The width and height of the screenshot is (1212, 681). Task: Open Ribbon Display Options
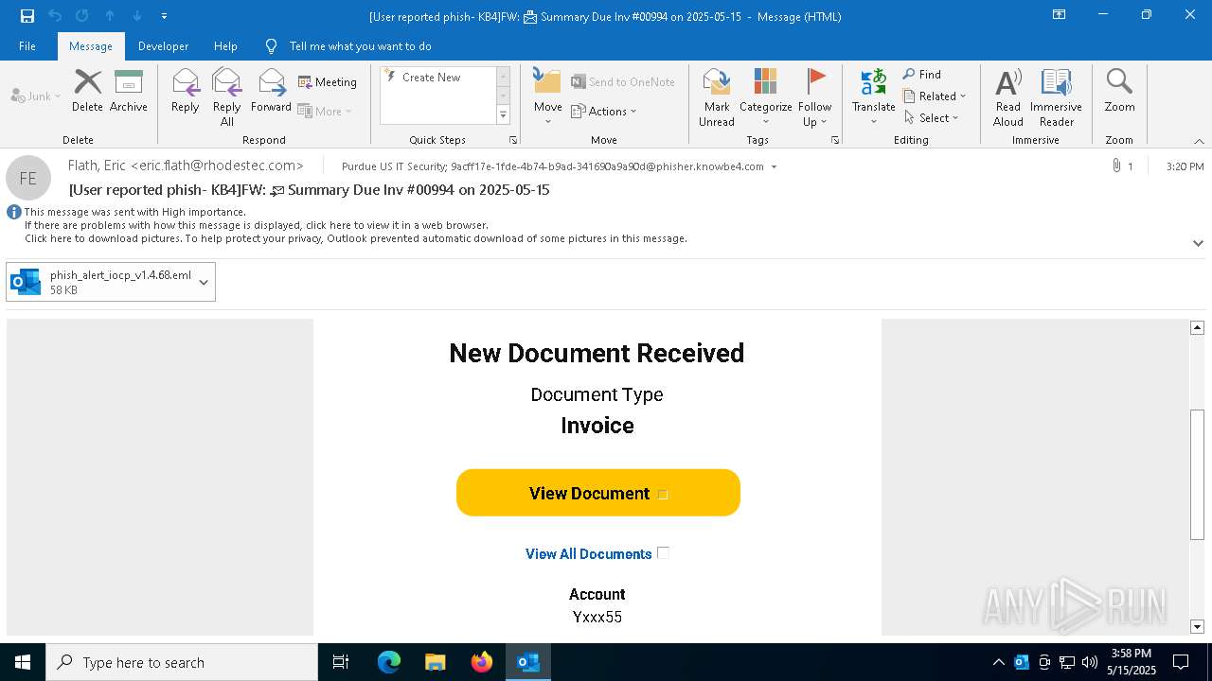pos(1060,15)
